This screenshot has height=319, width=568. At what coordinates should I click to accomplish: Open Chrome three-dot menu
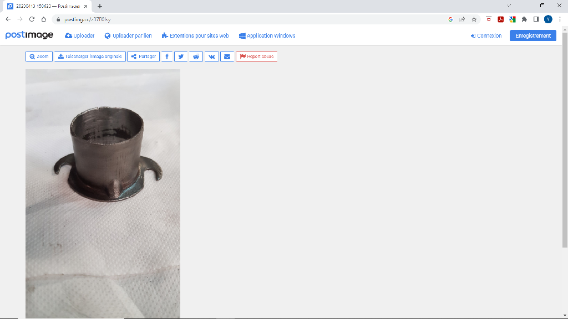(560, 19)
